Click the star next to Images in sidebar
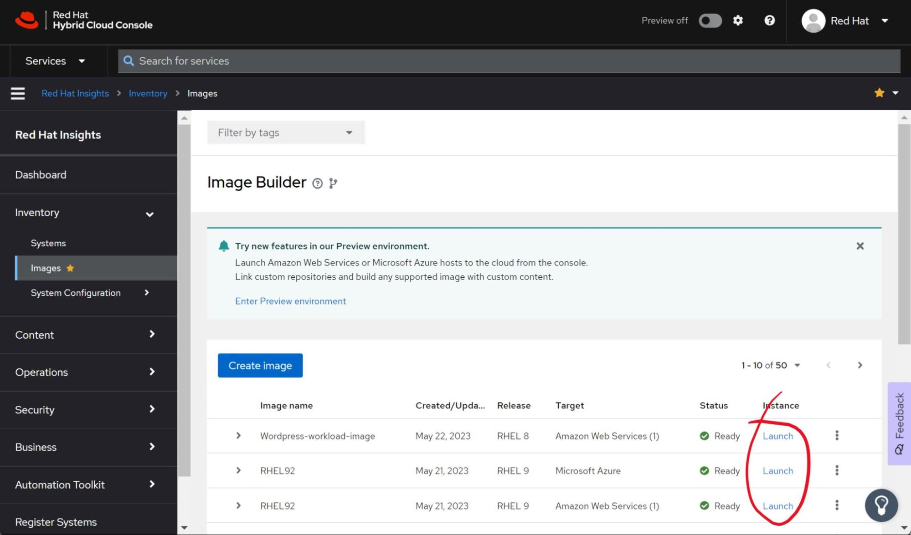The height and width of the screenshot is (535, 911). 70,268
